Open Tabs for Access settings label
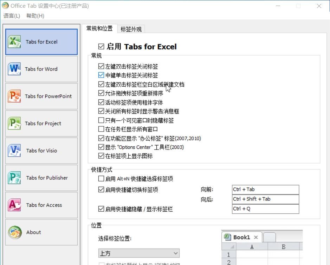 click(44, 205)
